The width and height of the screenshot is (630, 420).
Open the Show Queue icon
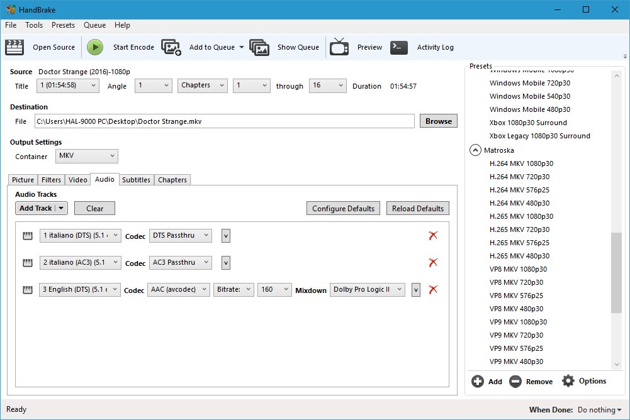point(259,47)
